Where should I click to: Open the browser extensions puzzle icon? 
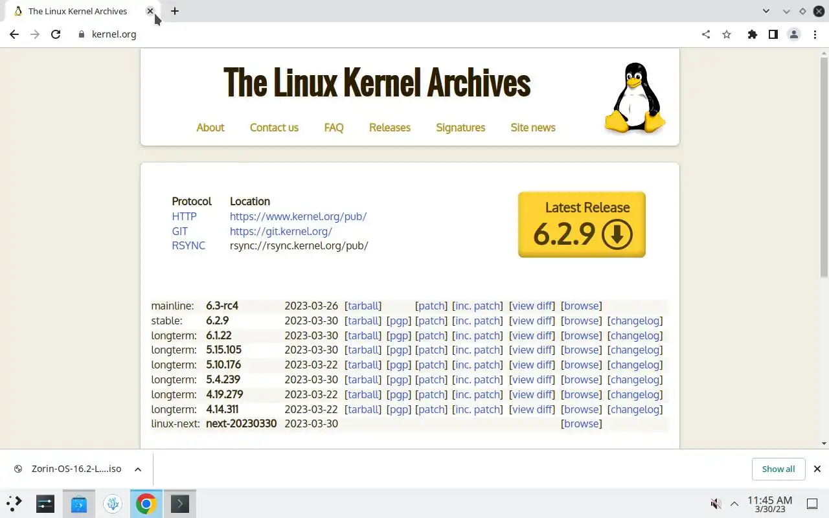click(x=752, y=34)
